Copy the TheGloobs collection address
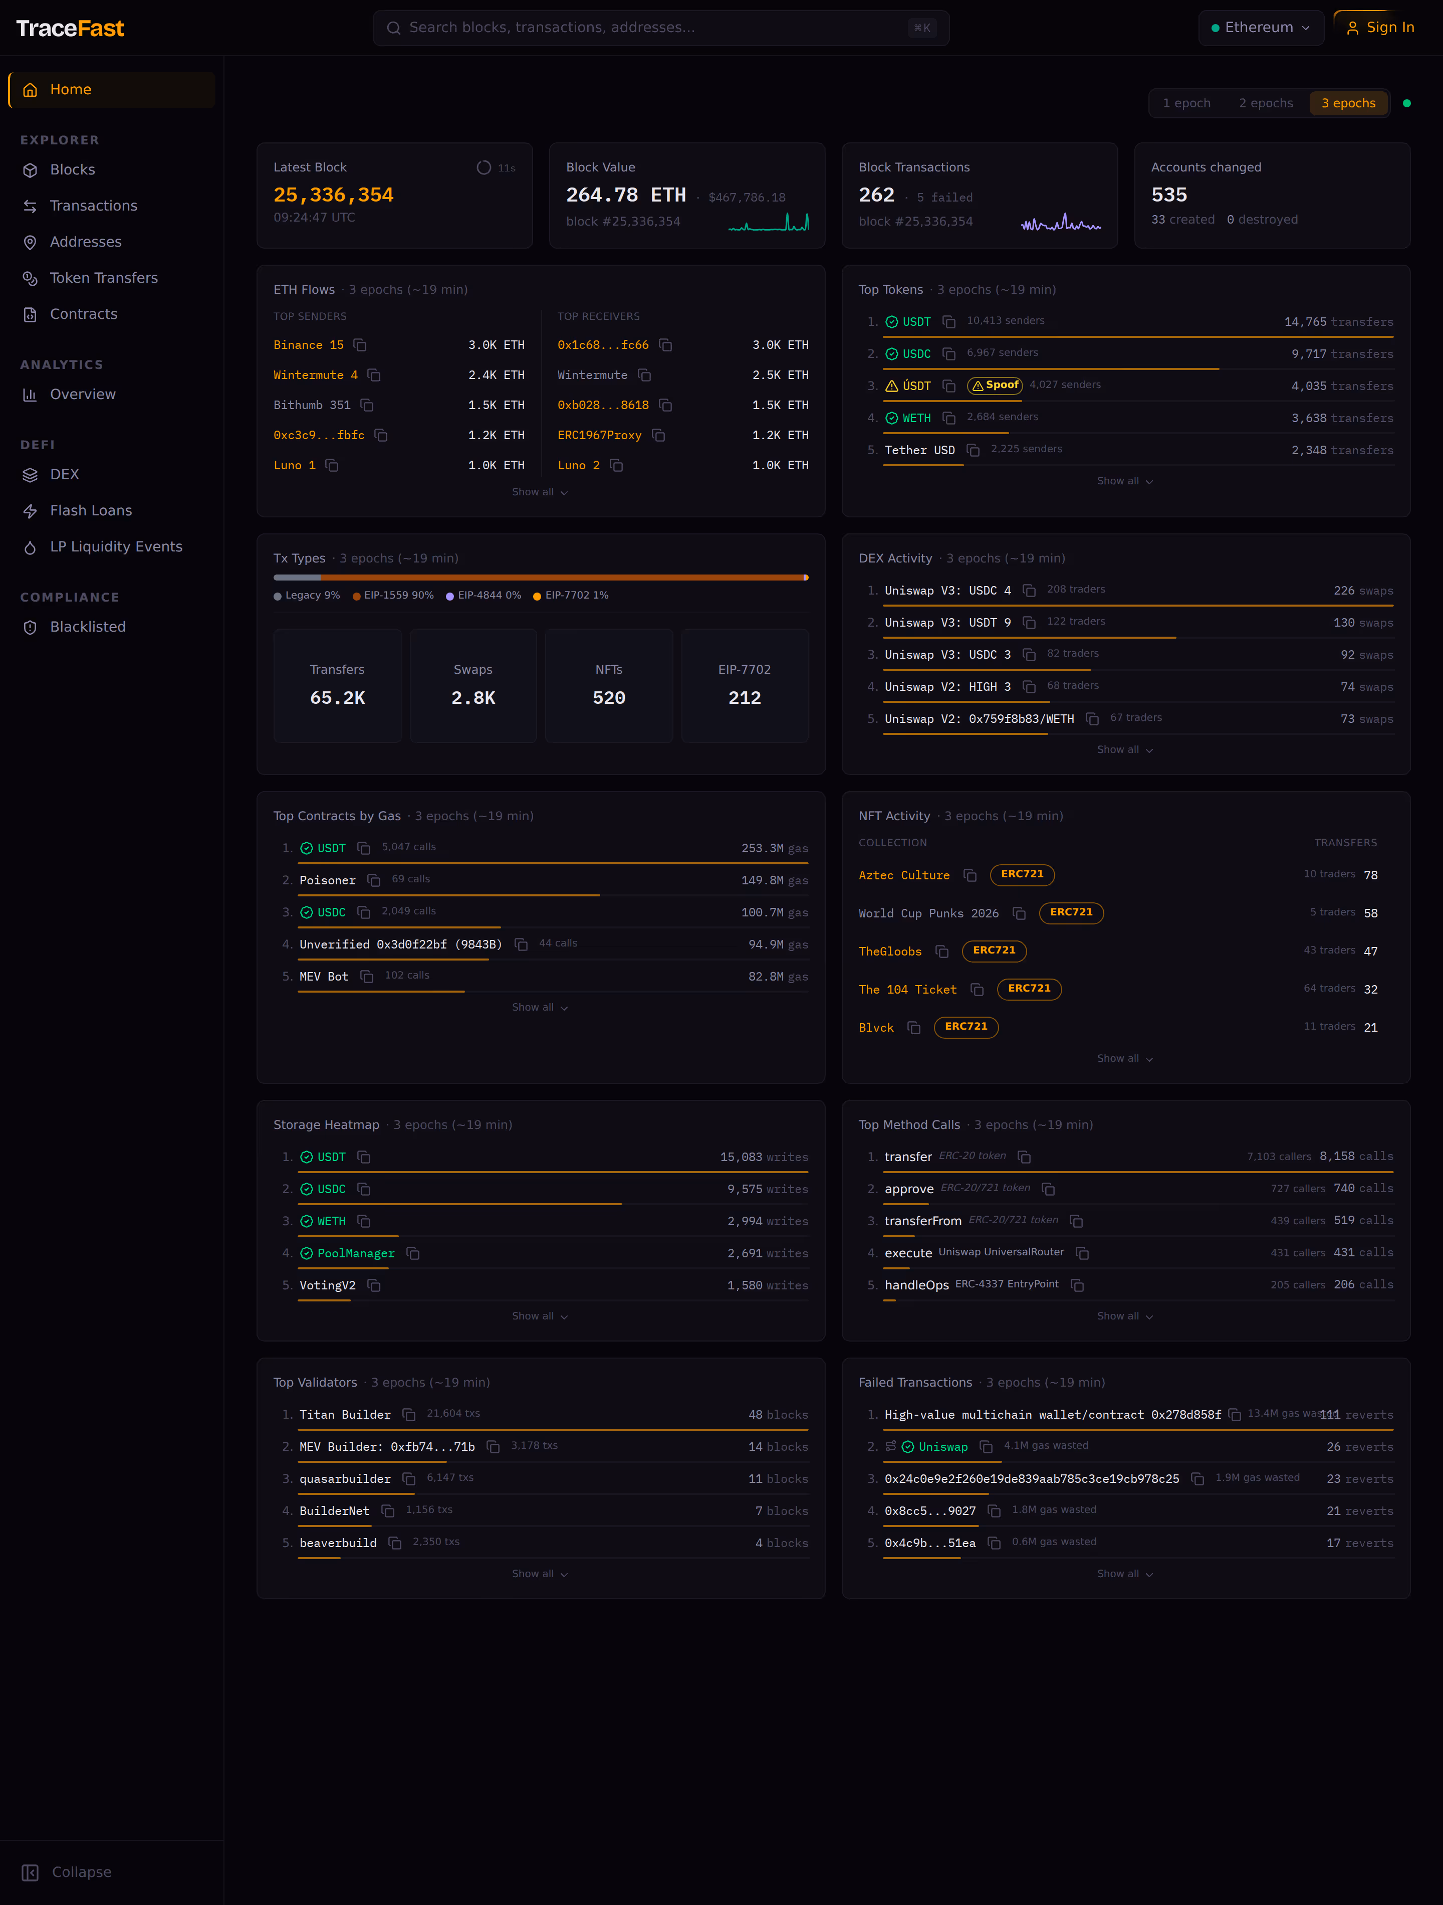Screen dimensions: 1443x1905 pos(942,951)
